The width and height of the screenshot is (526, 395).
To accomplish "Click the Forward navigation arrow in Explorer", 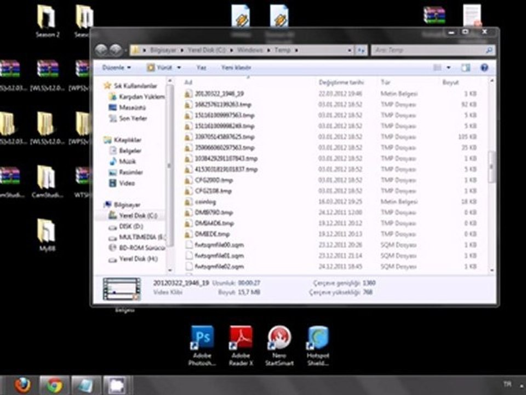I will click(116, 50).
